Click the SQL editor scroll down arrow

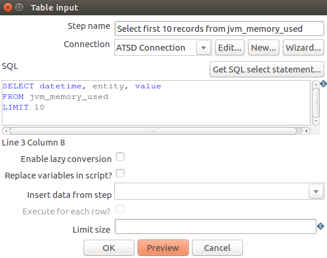[x=316, y=121]
